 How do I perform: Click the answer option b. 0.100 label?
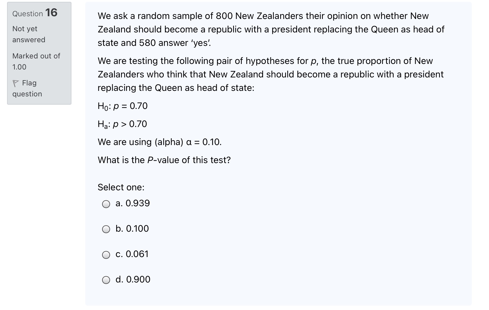pos(132,228)
